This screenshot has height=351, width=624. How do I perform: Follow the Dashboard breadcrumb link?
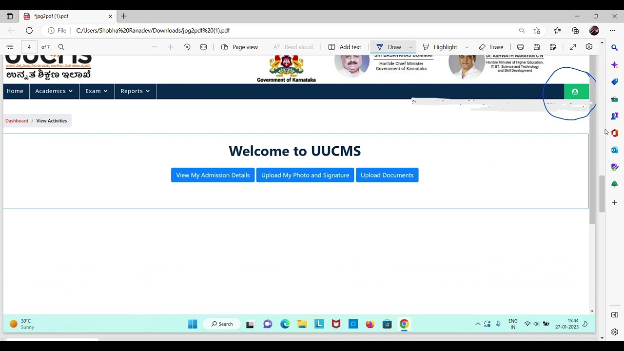click(17, 121)
